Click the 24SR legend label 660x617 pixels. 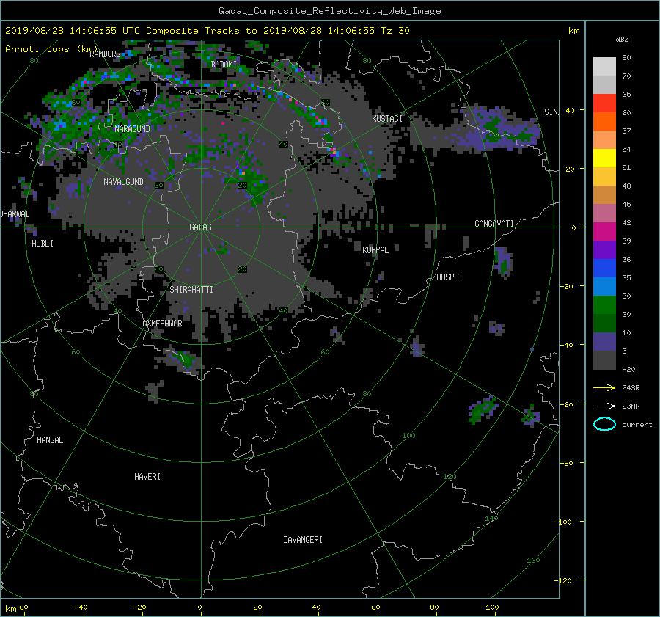point(631,388)
